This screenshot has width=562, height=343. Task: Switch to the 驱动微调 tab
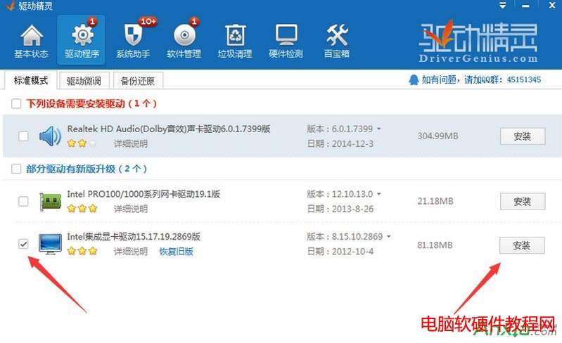[84, 81]
